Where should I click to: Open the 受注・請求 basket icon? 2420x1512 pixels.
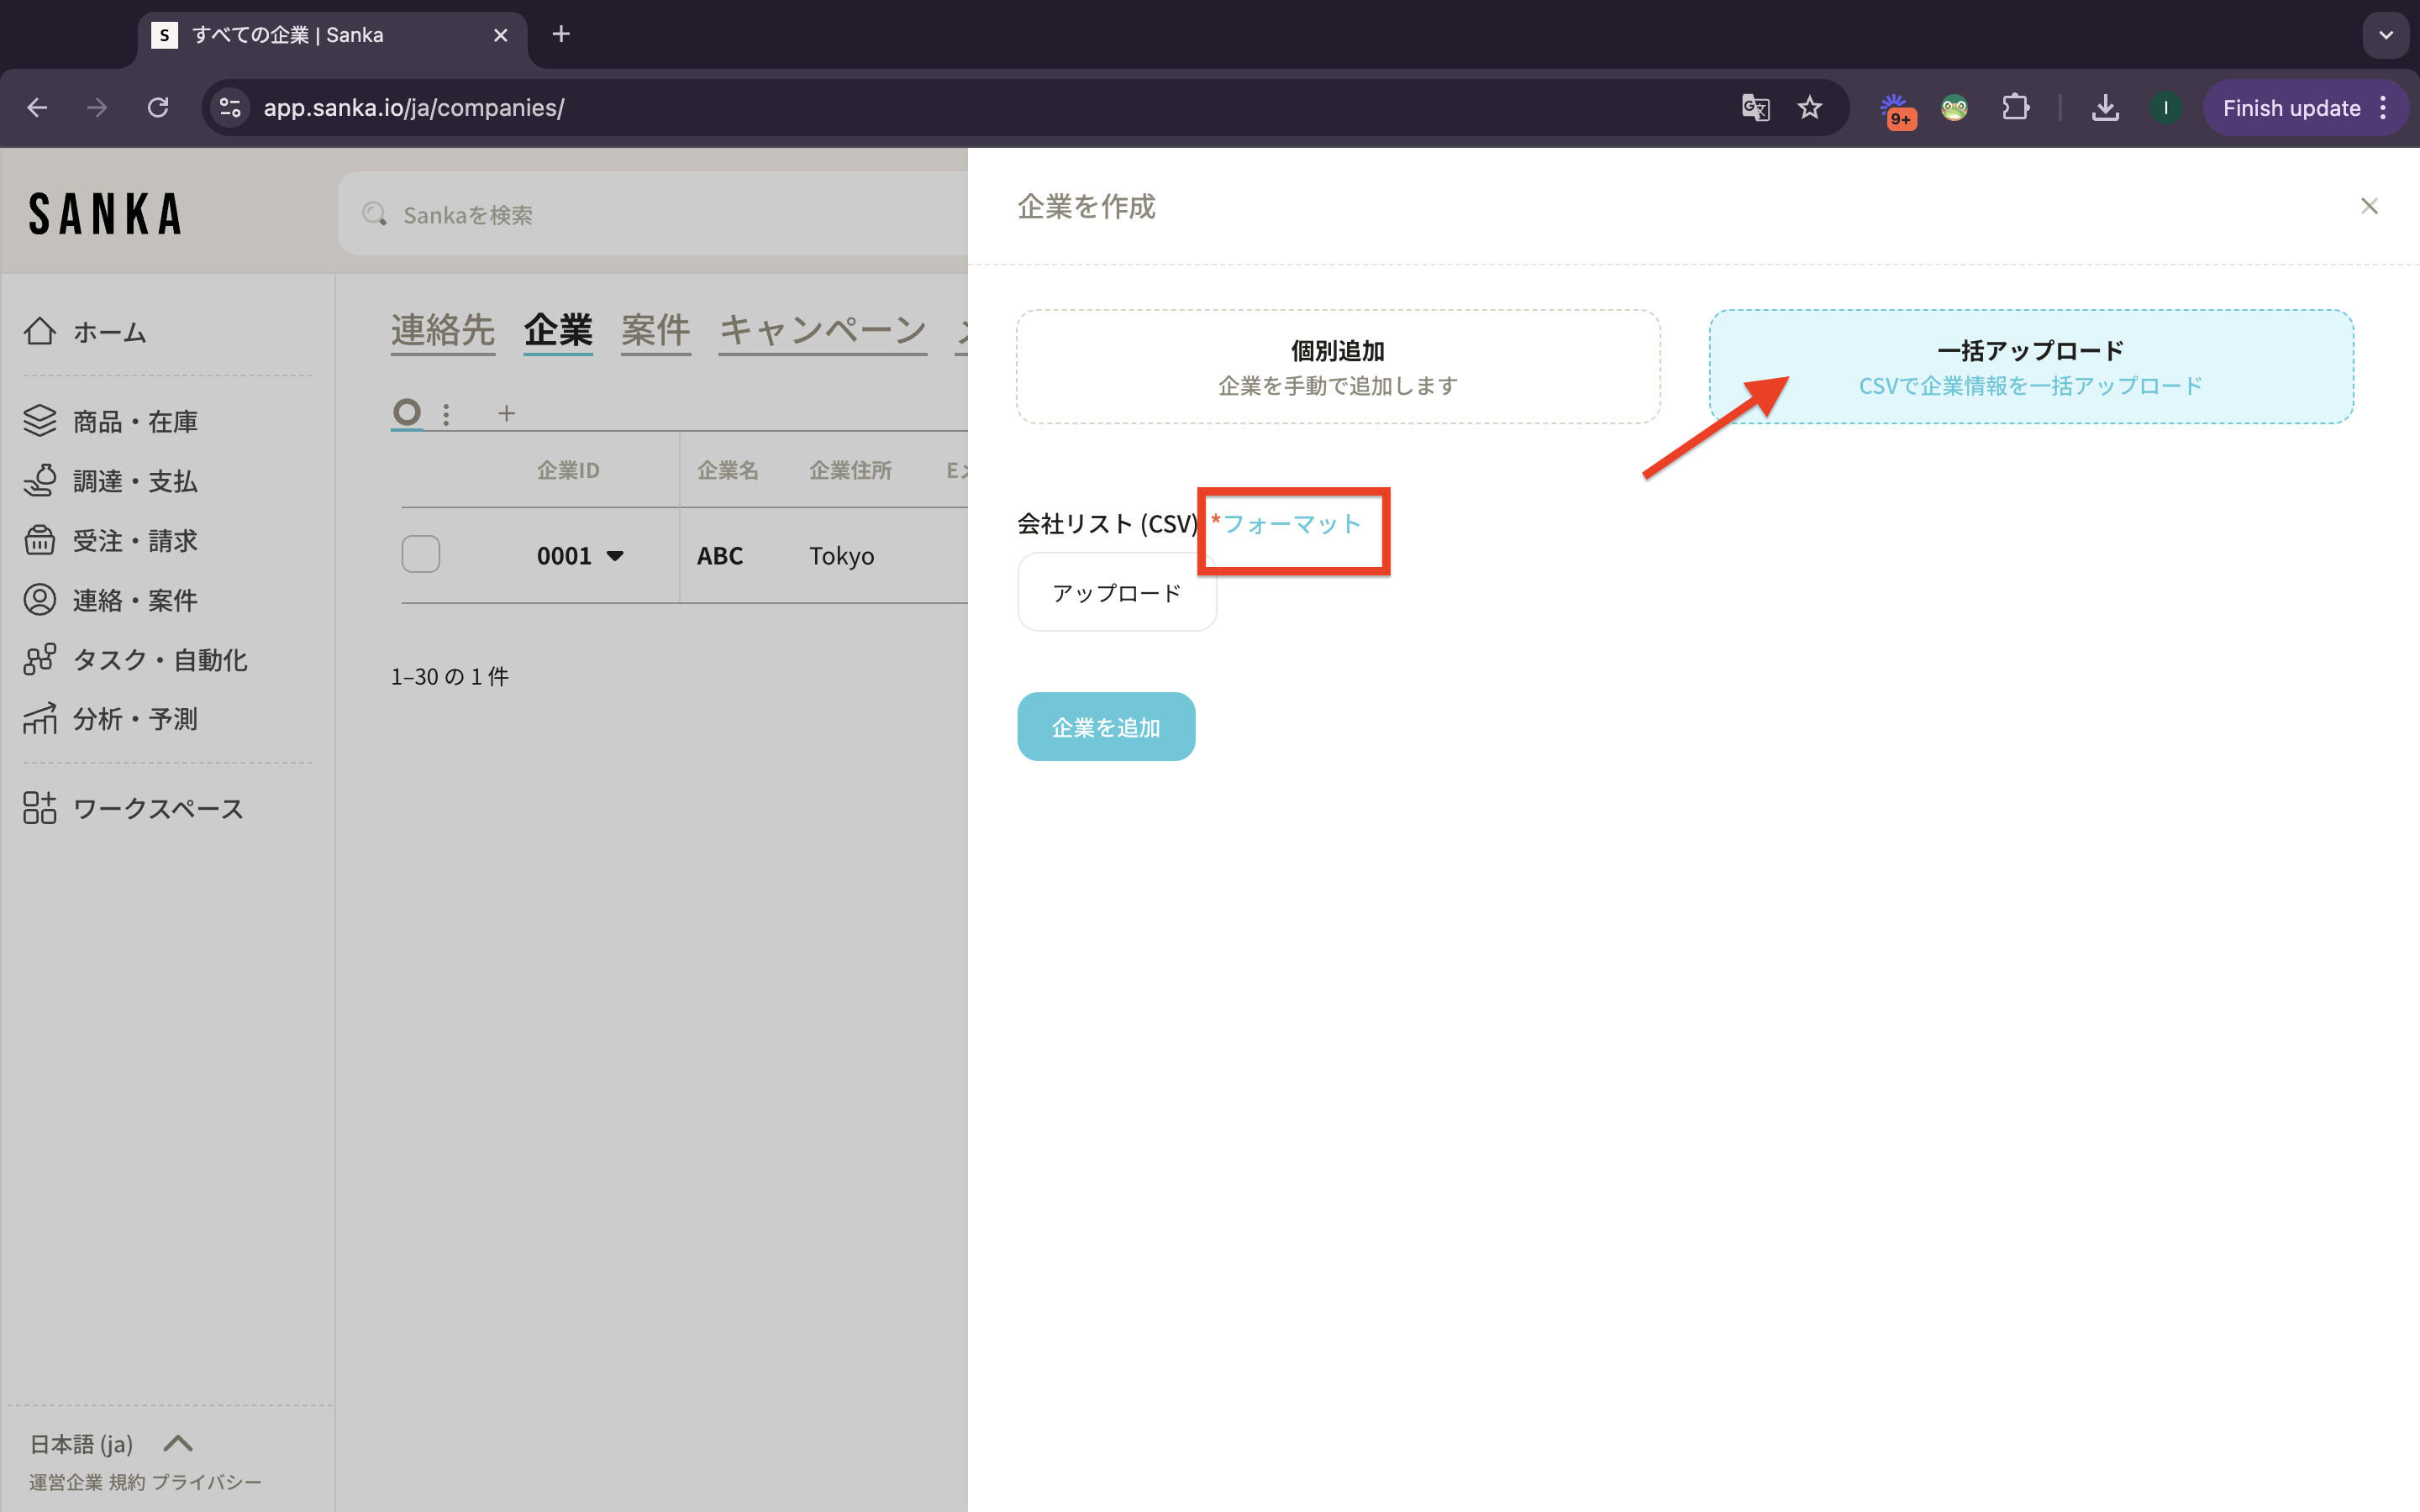pos(40,540)
